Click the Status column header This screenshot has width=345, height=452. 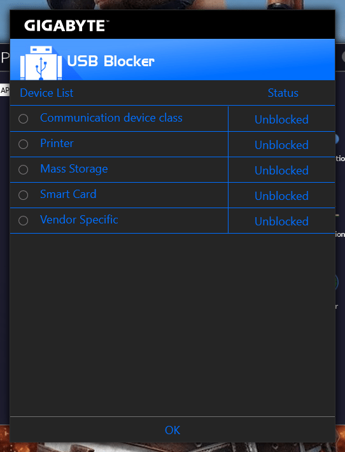283,93
